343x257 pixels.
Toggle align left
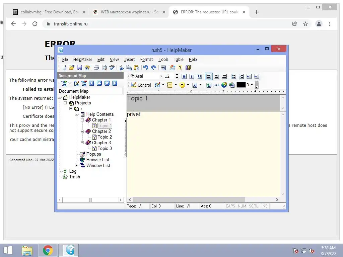(x=209, y=77)
